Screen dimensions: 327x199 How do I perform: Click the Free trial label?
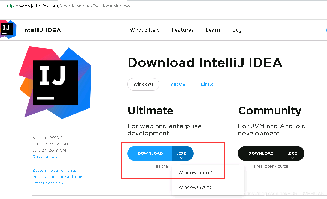coord(160,166)
